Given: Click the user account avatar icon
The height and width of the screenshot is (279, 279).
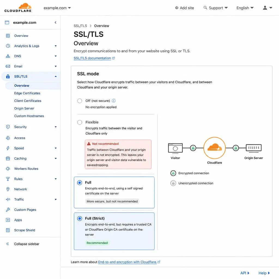Looking at the screenshot, I should 265,8.
